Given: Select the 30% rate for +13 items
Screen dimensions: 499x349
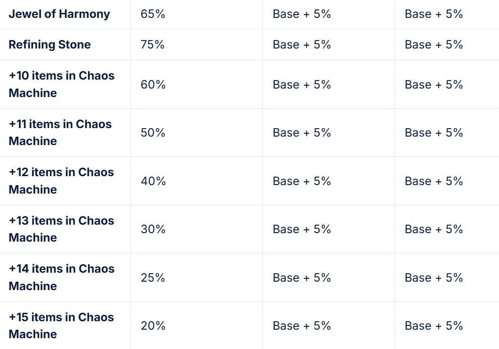Looking at the screenshot, I should (153, 229).
